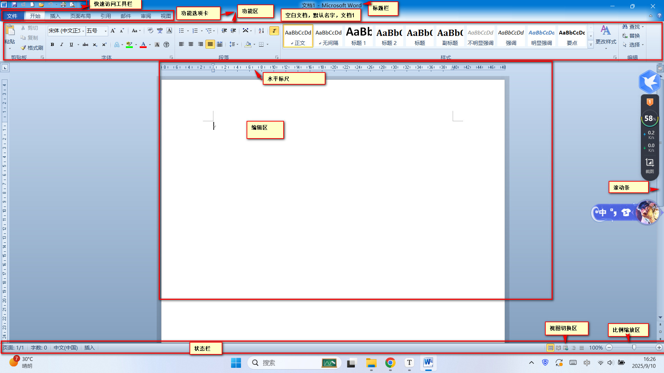
Task: Open the 文件 menu
Action: tap(13, 16)
